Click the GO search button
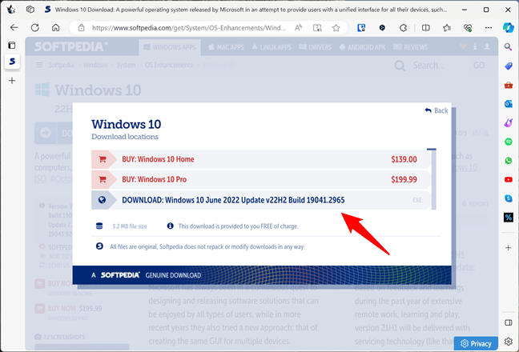Image resolution: width=519 pixels, height=352 pixels. [x=479, y=66]
